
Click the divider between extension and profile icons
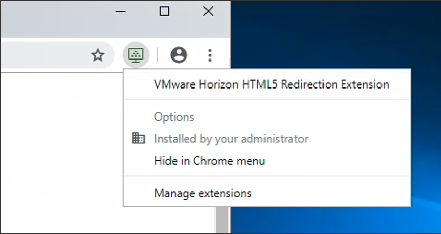[157, 55]
